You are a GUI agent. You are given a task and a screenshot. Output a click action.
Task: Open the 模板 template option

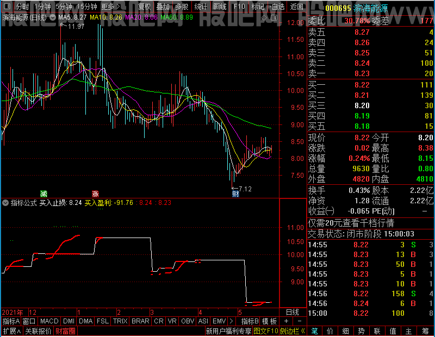[x=269, y=321]
